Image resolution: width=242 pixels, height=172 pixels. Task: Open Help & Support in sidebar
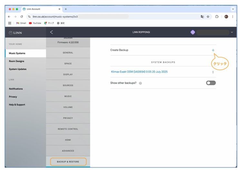pyautogui.click(x=17, y=105)
